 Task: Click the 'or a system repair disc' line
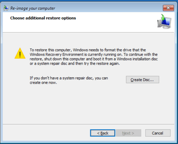[x=75, y=63]
